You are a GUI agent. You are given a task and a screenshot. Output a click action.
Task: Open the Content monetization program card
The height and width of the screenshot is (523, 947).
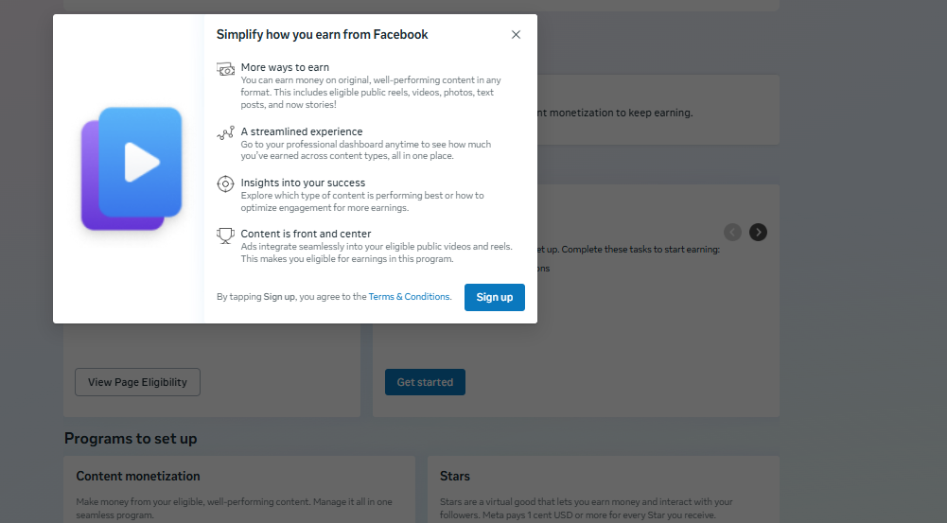[239, 488]
